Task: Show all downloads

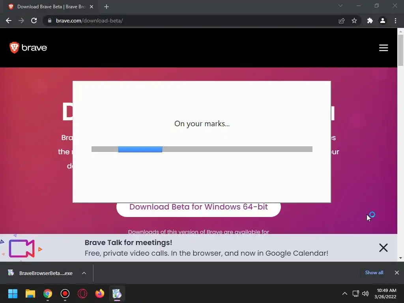Action: click(x=374, y=273)
